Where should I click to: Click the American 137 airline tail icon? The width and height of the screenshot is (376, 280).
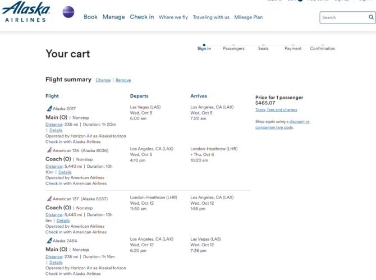[49, 199]
